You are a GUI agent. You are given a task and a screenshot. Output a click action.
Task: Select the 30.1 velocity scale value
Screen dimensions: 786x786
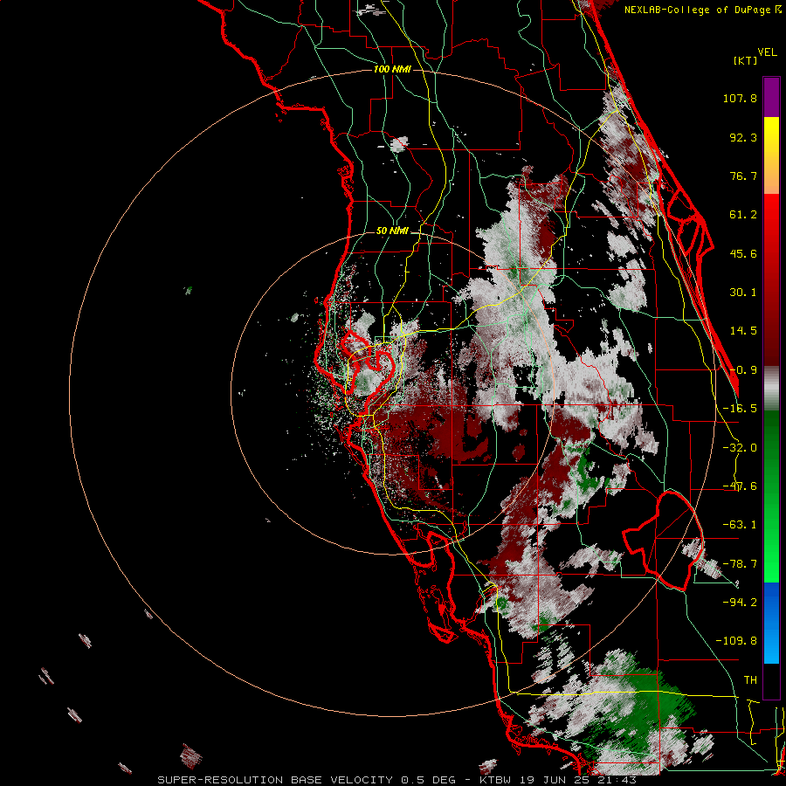(x=743, y=293)
